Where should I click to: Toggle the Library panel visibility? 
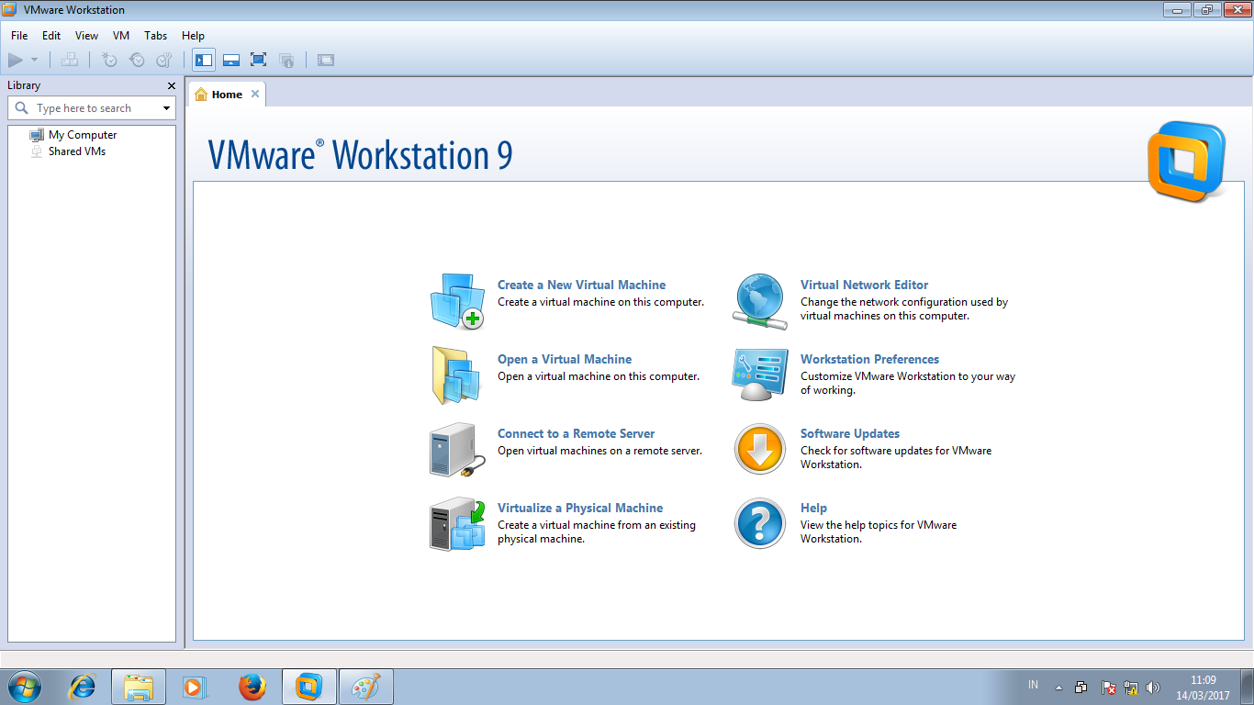point(203,60)
